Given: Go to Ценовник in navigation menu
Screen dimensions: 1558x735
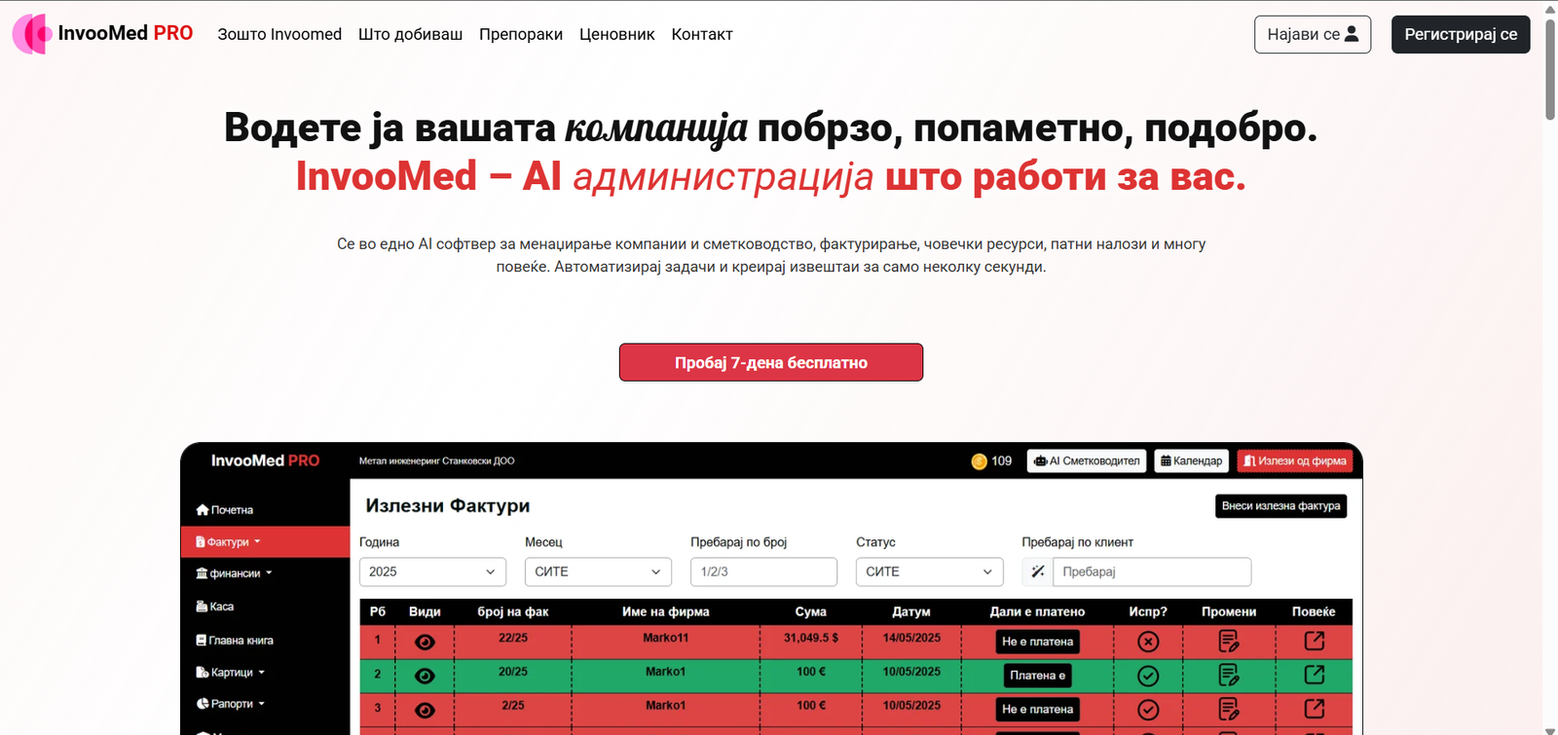Looking at the screenshot, I should click(616, 34).
